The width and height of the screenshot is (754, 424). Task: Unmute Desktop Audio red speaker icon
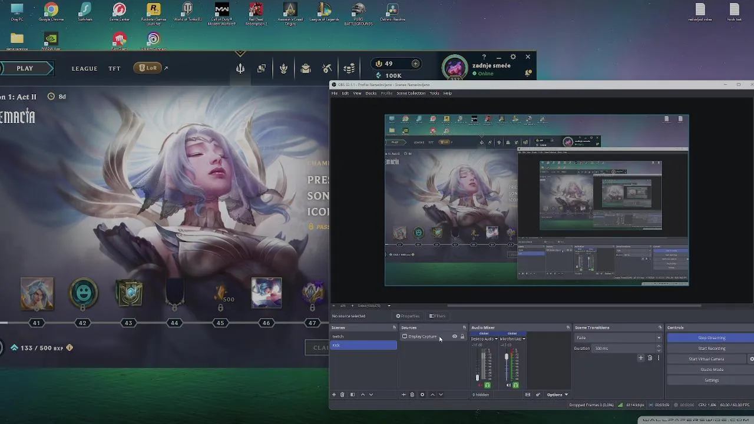point(480,385)
